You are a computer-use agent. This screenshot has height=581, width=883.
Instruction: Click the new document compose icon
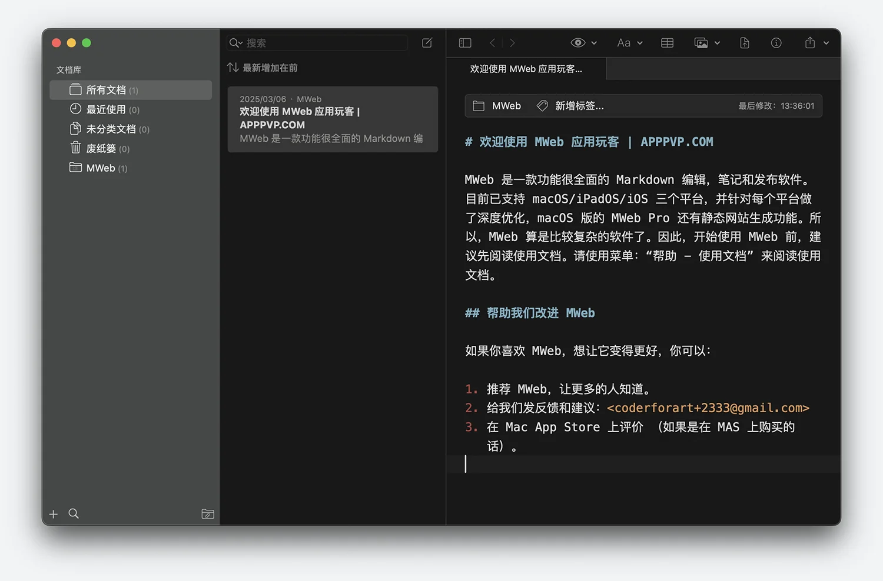point(427,43)
